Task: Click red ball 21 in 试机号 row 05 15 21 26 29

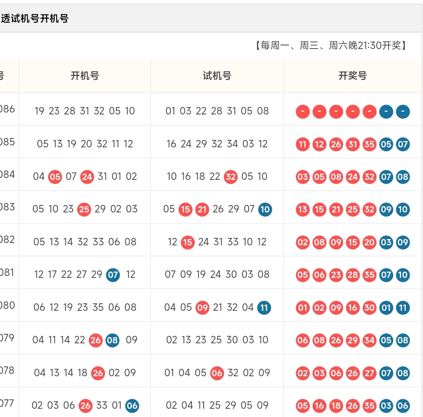Action: click(x=202, y=209)
